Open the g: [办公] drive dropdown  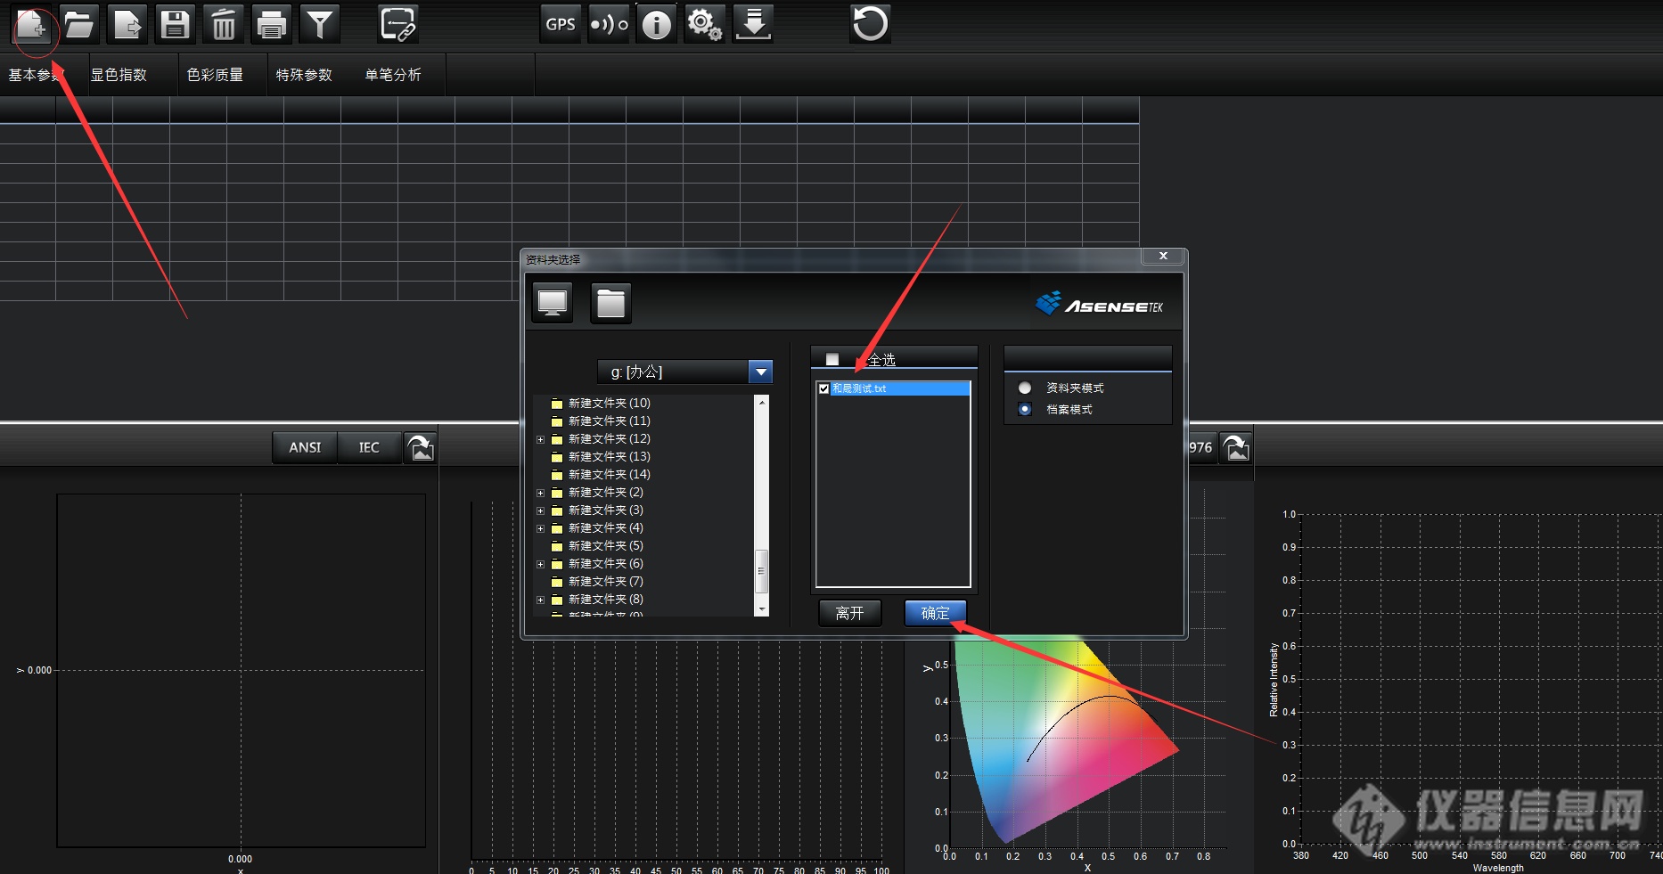click(760, 372)
